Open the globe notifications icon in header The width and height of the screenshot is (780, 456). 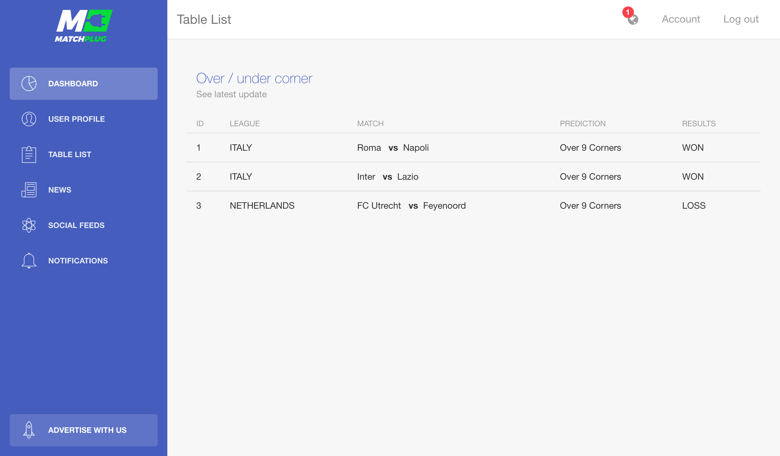(633, 20)
